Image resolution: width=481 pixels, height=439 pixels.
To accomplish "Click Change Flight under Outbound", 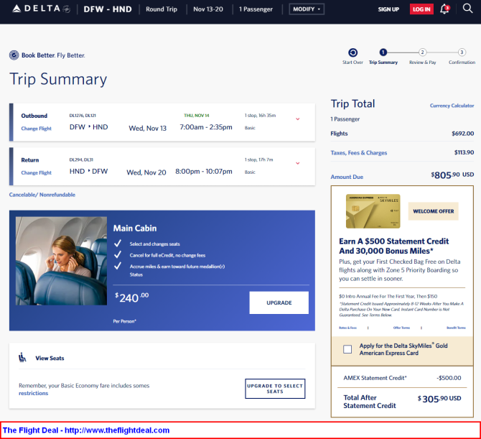I will 36,129.
